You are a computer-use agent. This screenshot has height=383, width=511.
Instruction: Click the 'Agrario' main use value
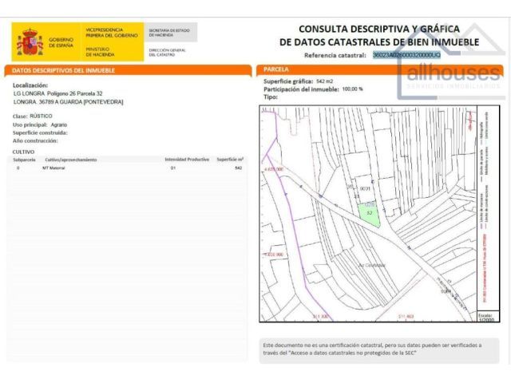pos(59,124)
